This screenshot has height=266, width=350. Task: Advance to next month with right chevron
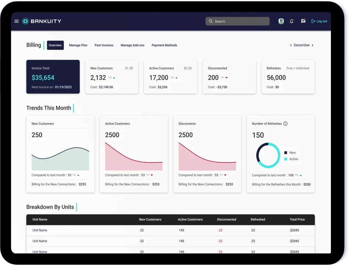pos(312,45)
